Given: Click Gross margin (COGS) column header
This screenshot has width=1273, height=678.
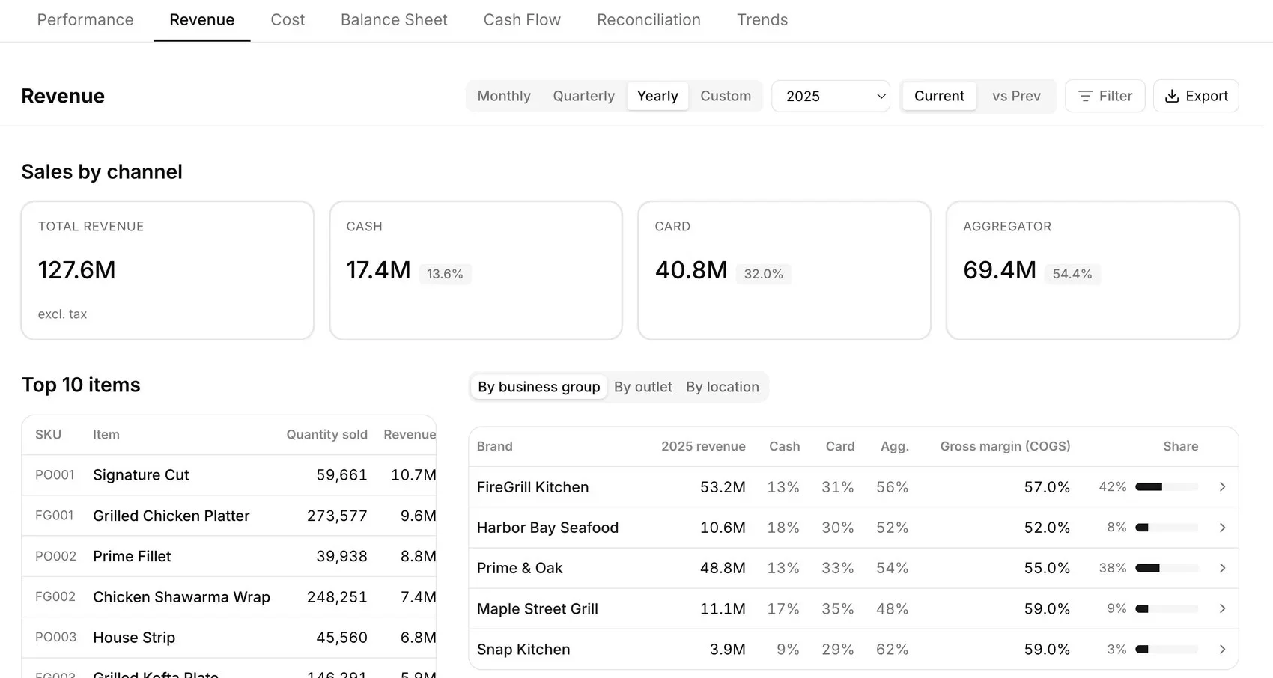Looking at the screenshot, I should click(1005, 446).
